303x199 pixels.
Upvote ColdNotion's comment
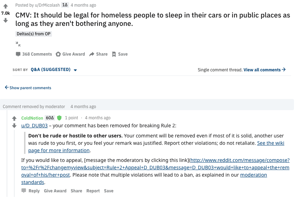[14, 118]
